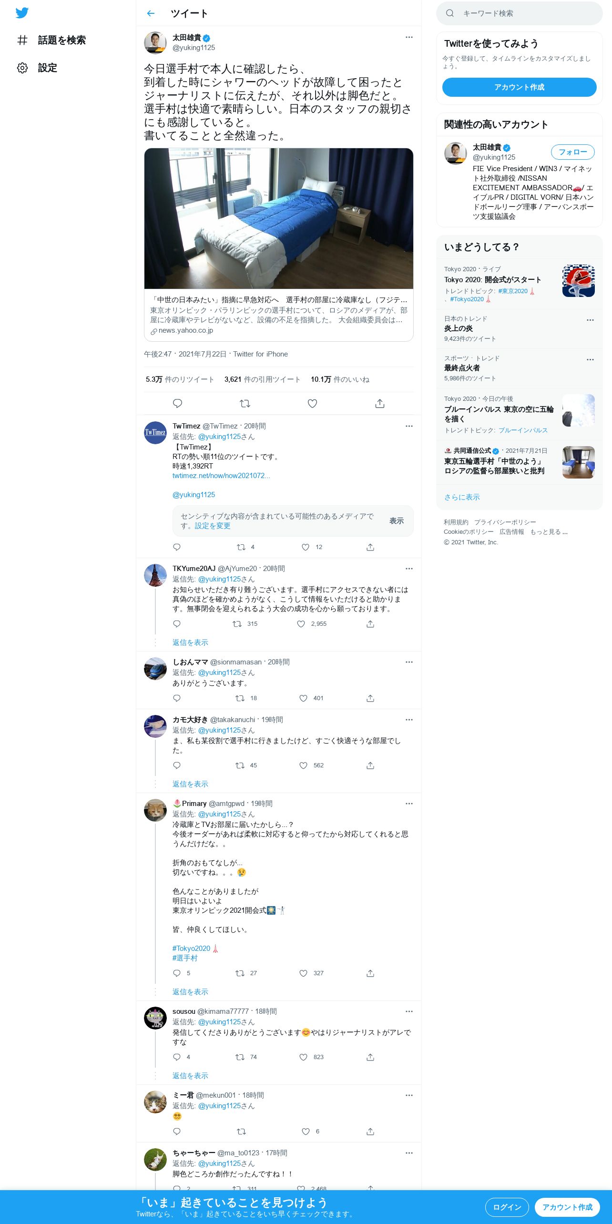Follow 太田雄貴 with the フォロー button
This screenshot has height=1224, width=612.
573,152
